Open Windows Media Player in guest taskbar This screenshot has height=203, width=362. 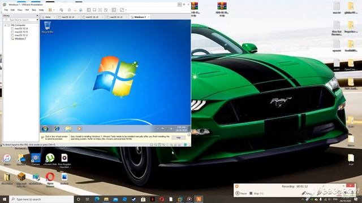pos(79,129)
